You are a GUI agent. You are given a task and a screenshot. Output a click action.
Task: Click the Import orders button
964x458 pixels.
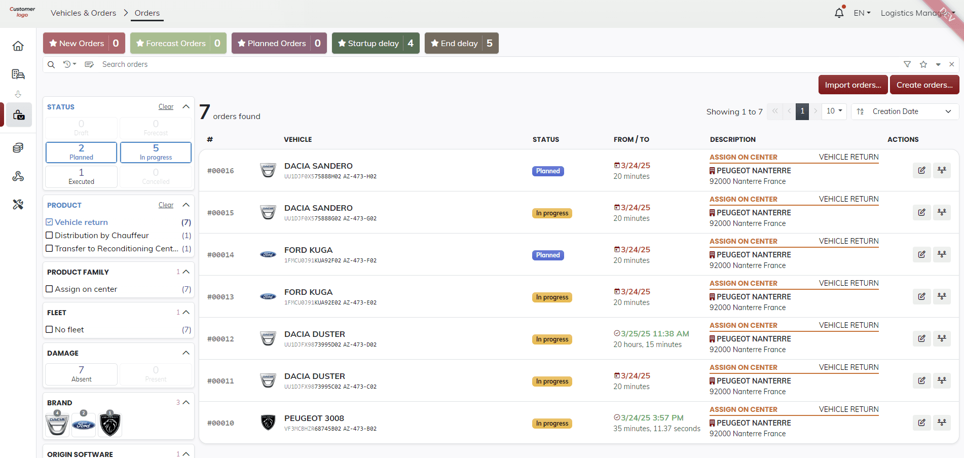[x=852, y=85]
